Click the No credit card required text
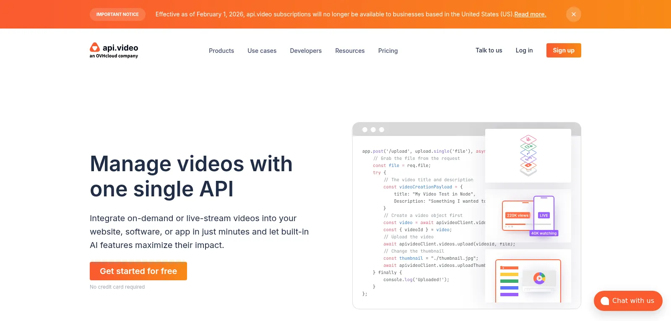 (x=117, y=287)
